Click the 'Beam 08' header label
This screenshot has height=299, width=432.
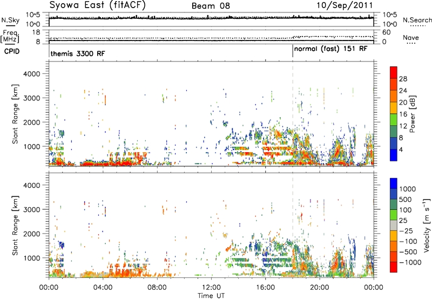pos(211,6)
